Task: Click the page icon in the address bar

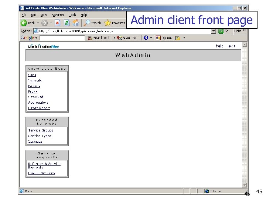Action: click(36, 31)
